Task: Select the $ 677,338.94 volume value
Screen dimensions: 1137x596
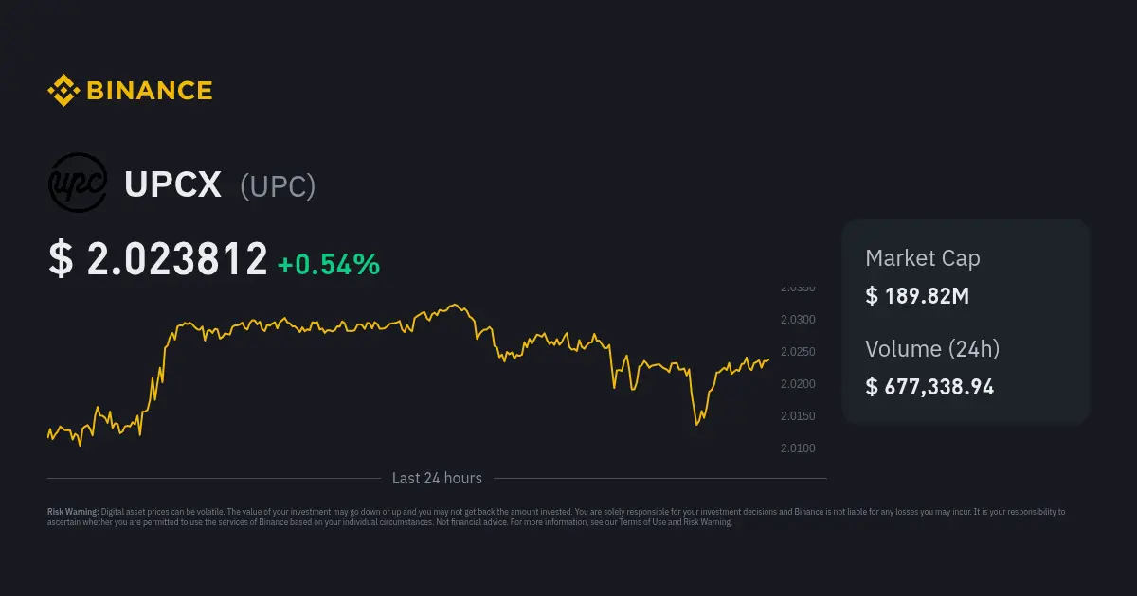Action: pyautogui.click(x=929, y=386)
